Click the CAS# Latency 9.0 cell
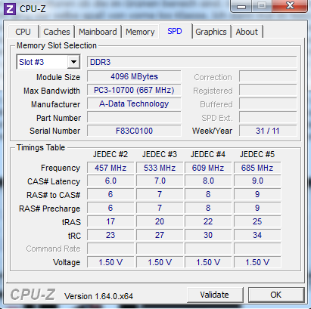This screenshot has height=309, width=311. click(257, 181)
